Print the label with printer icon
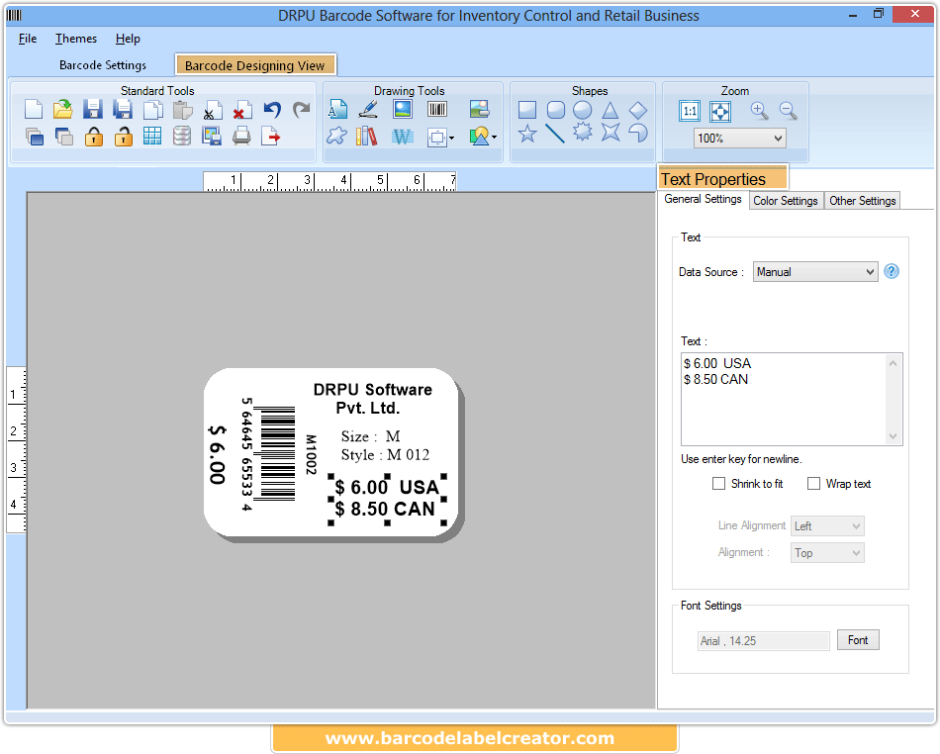Image resolution: width=940 pixels, height=754 pixels. 241,137
